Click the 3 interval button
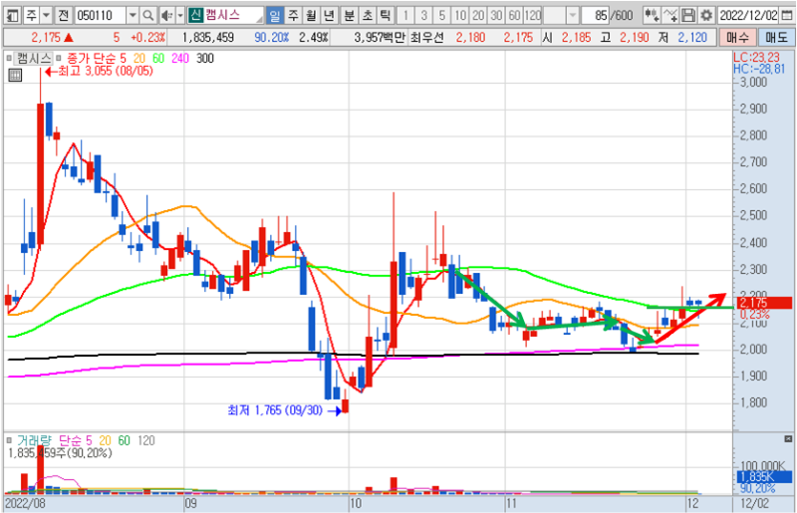Screen dimensions: 797x513 [423, 16]
